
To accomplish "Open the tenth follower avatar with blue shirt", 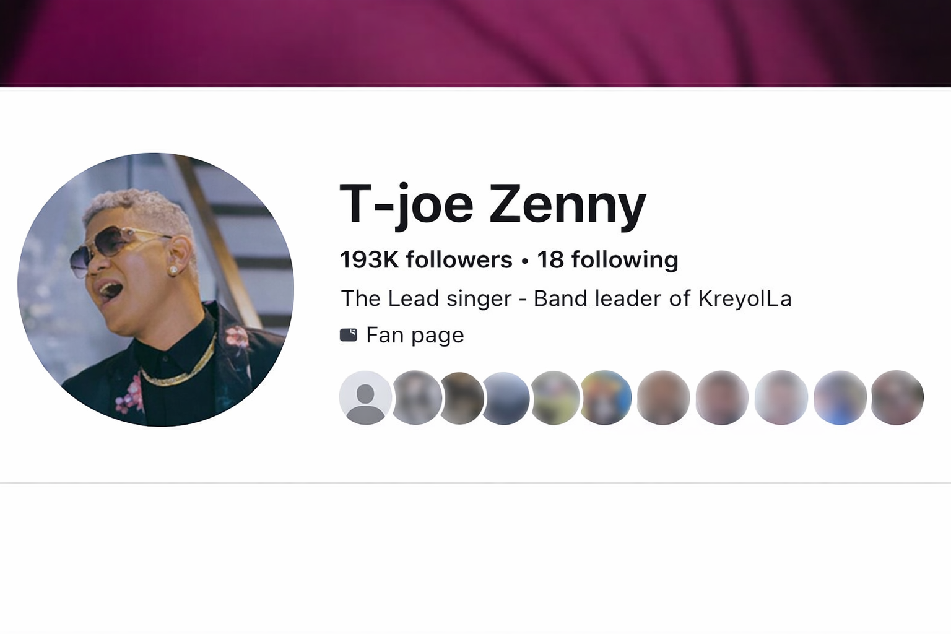I will point(840,397).
